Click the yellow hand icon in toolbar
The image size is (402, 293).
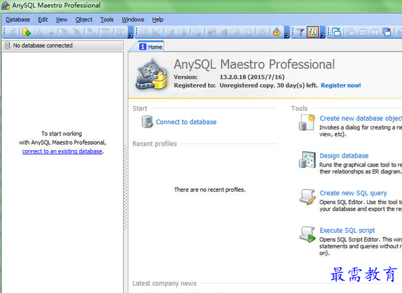coord(277,32)
